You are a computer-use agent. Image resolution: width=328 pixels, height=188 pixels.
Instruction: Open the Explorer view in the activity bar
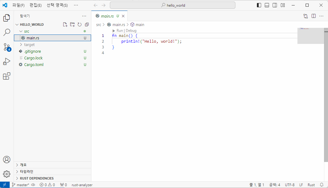(x=7, y=18)
